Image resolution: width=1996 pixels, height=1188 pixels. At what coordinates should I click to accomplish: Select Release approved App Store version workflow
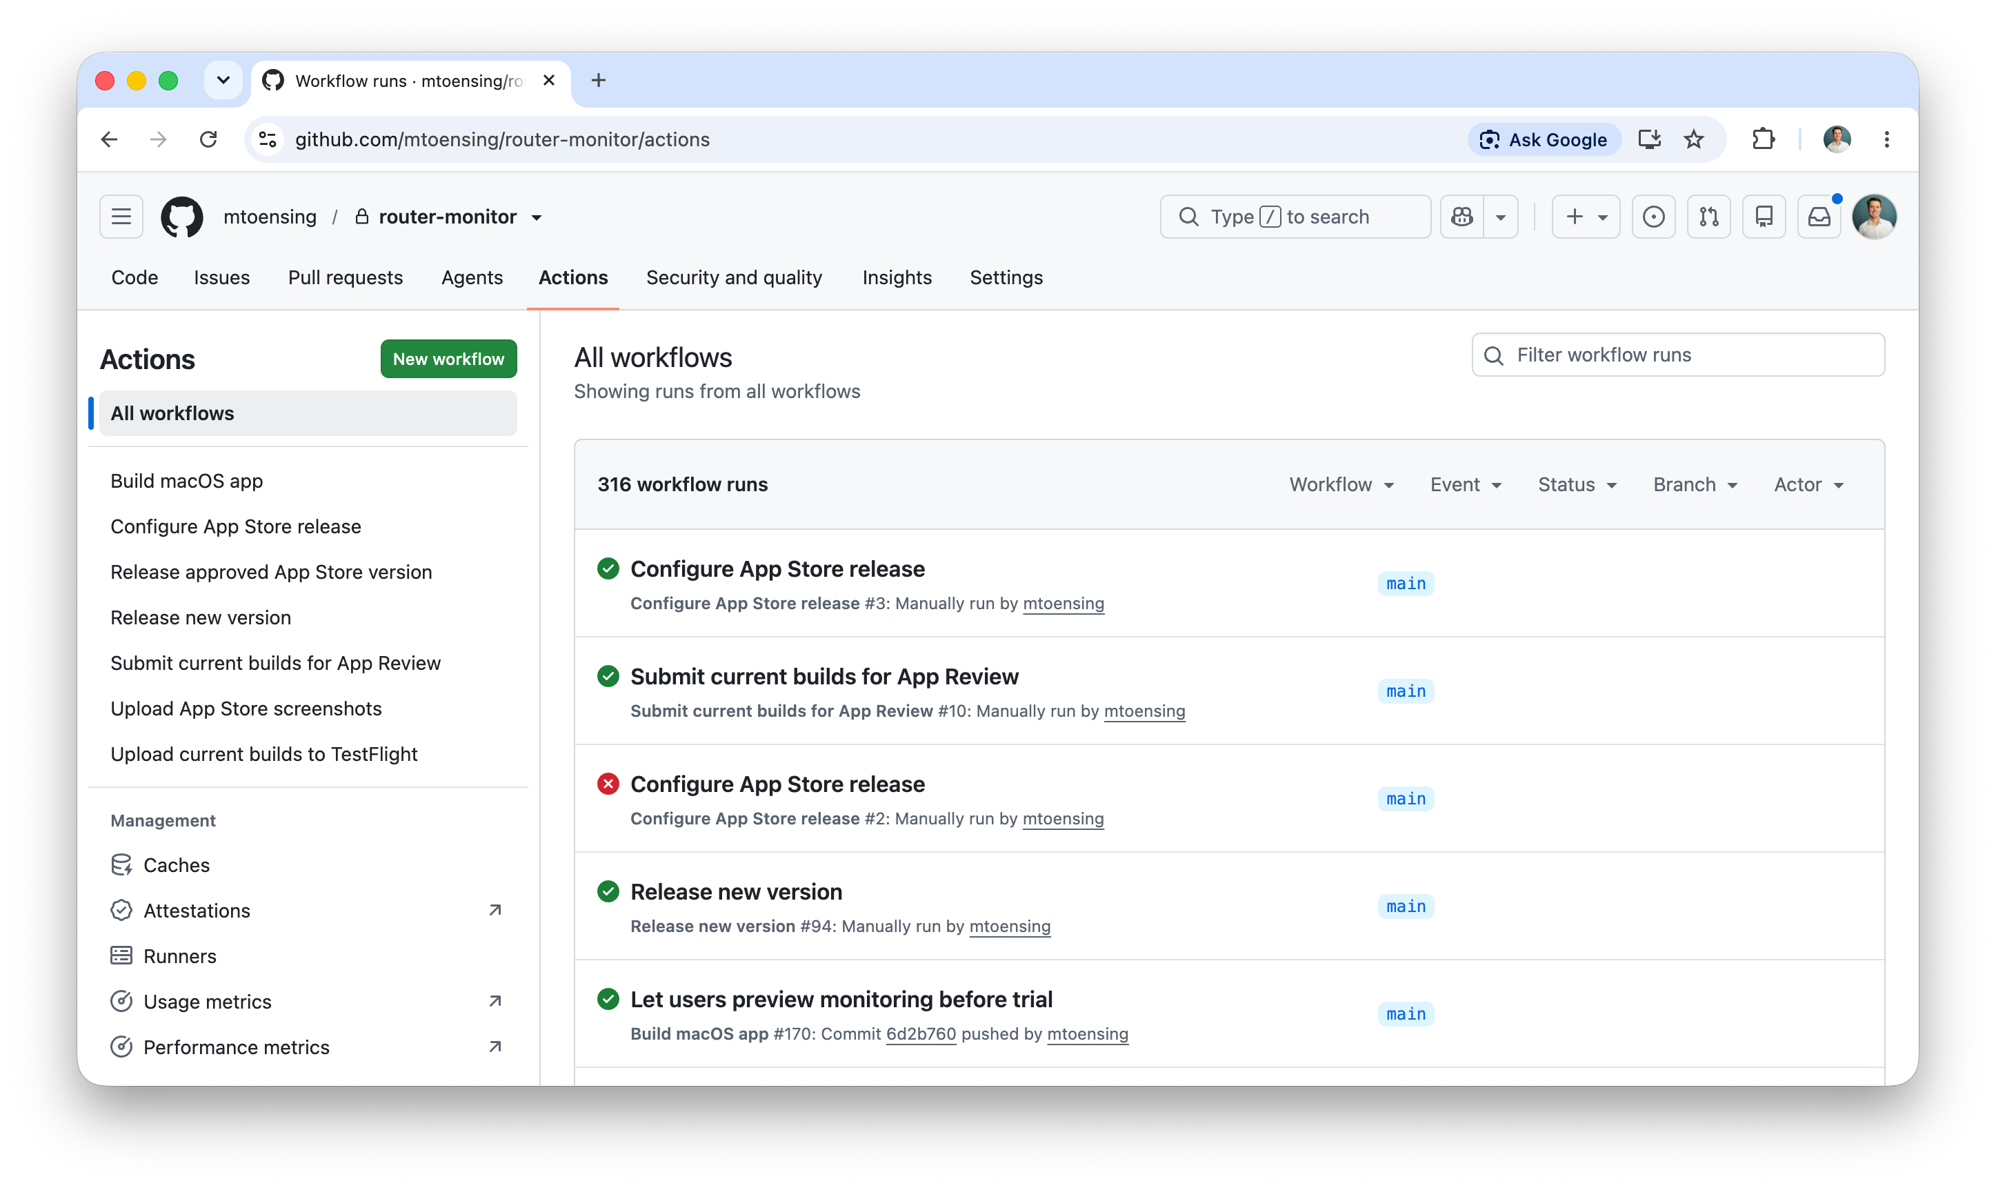click(x=271, y=573)
